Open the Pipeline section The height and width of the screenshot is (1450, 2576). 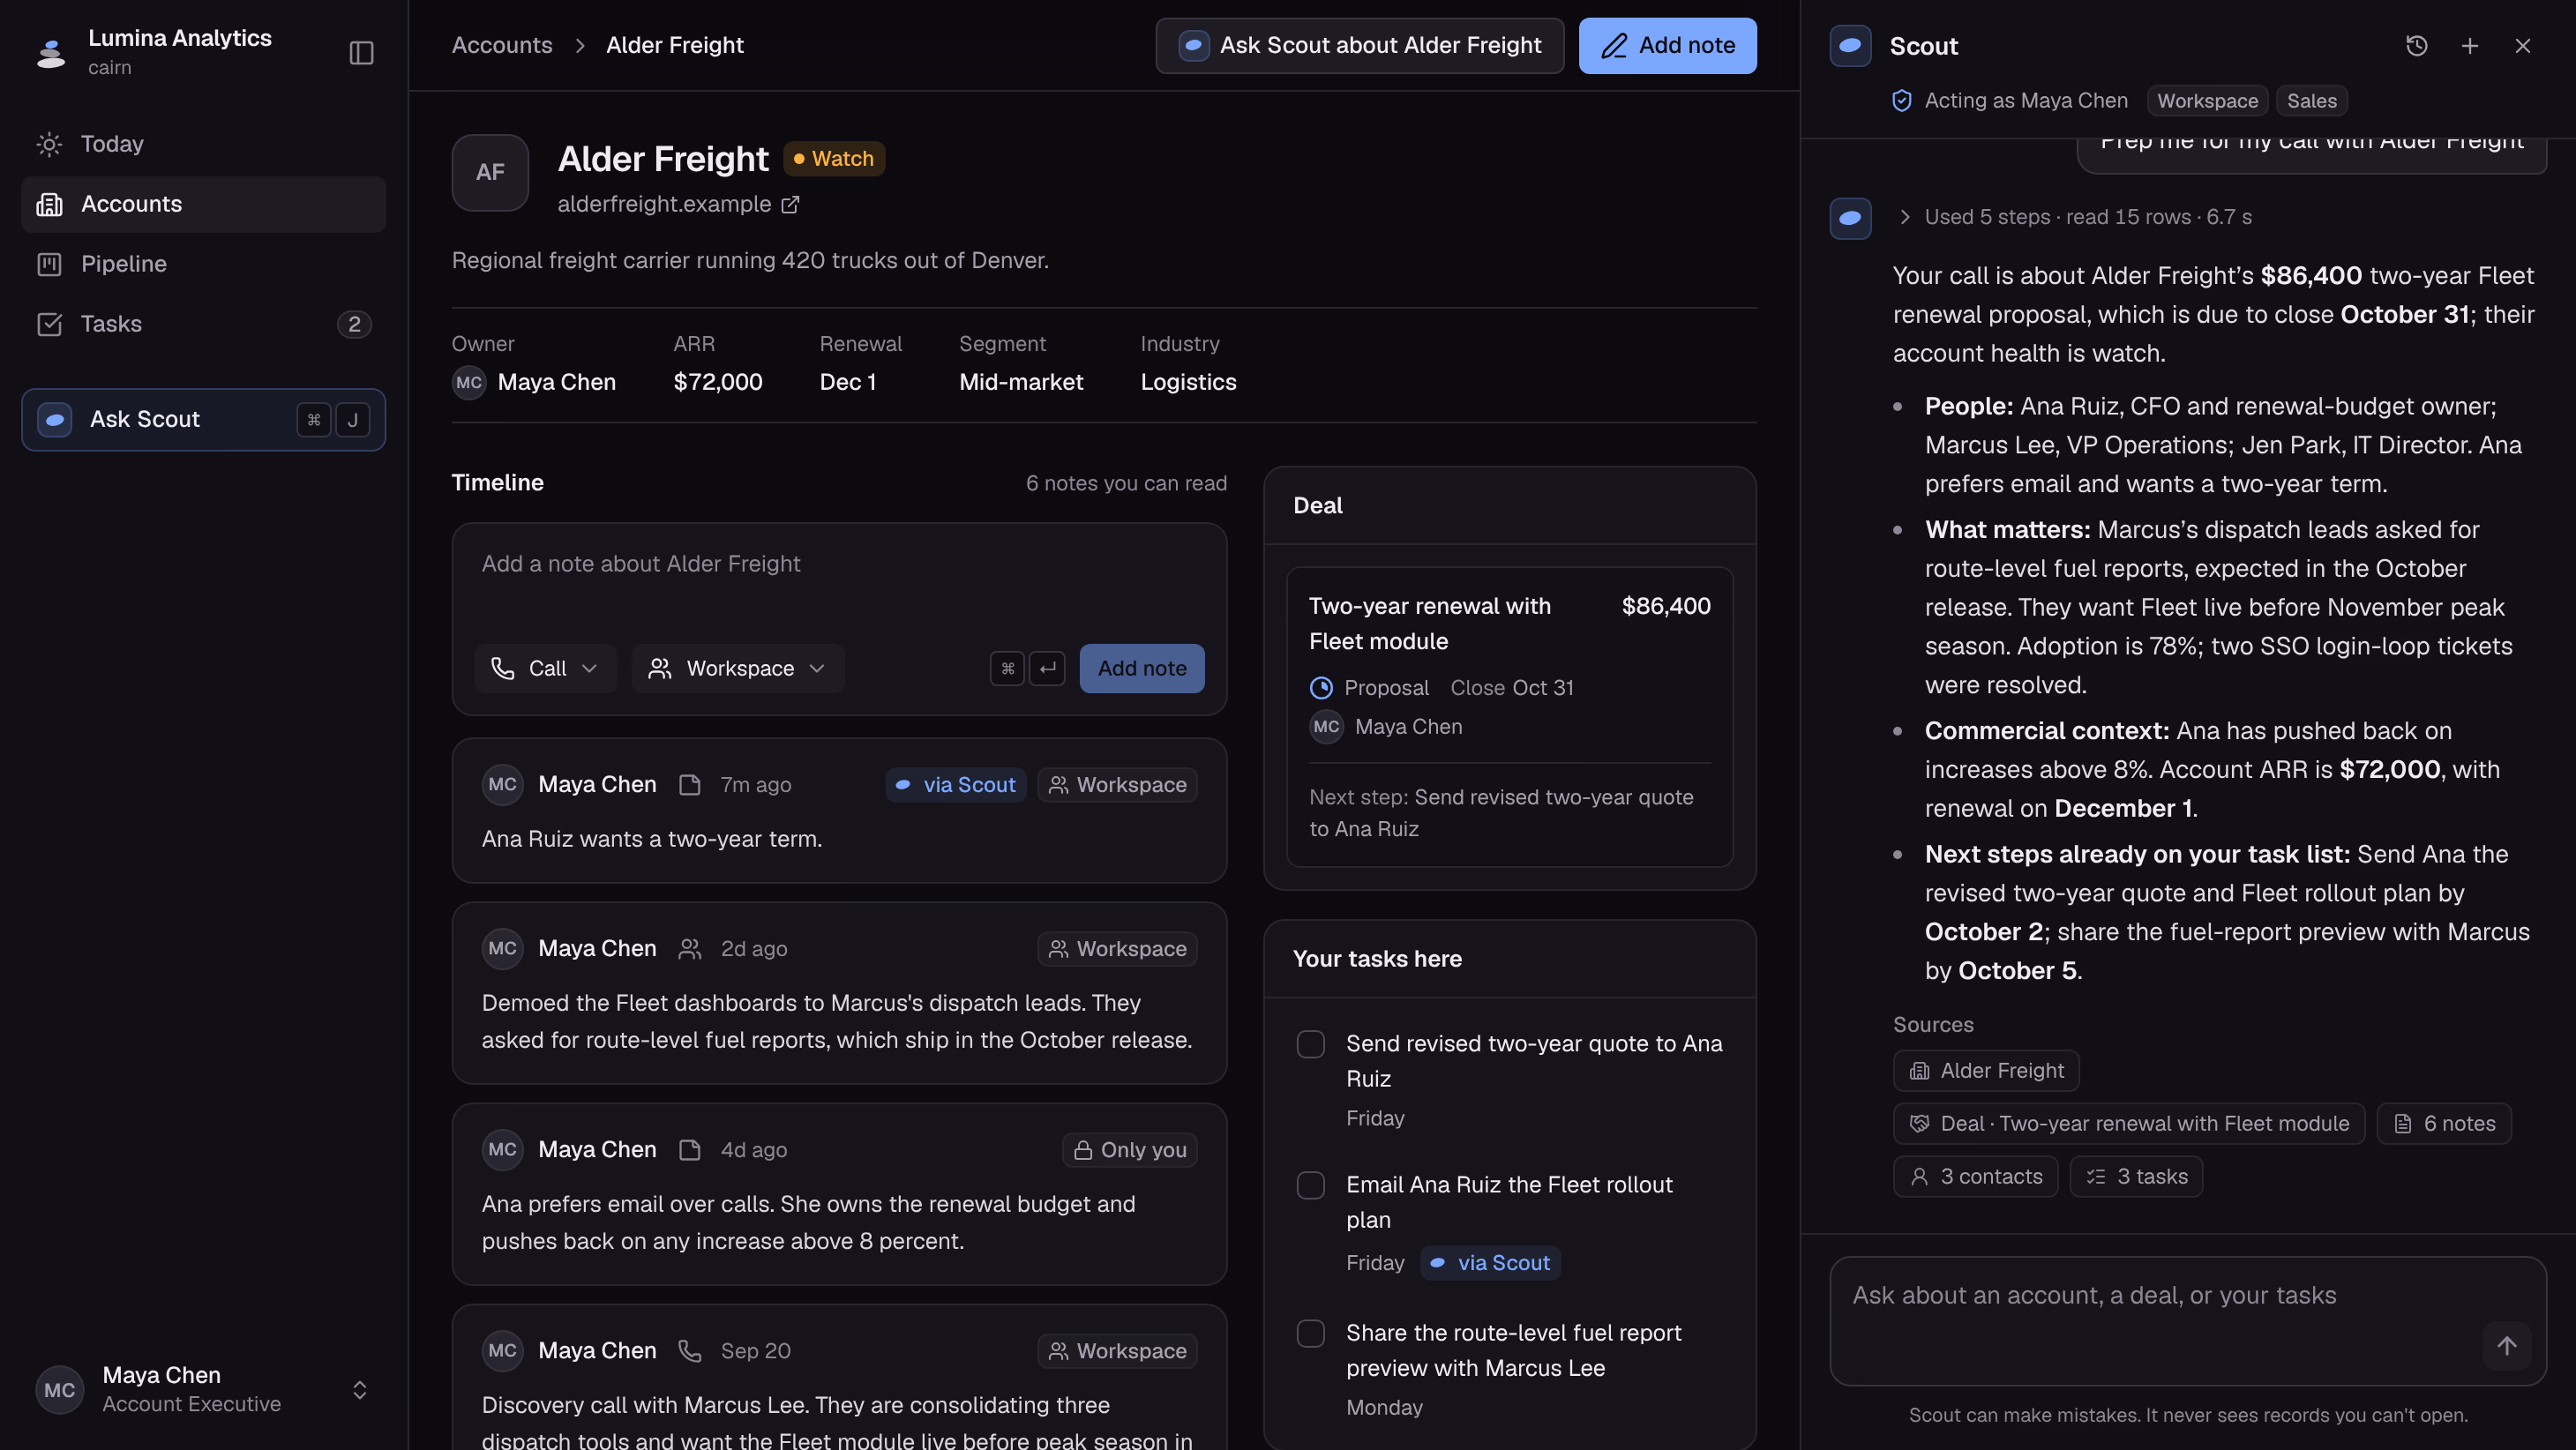tap(203, 264)
